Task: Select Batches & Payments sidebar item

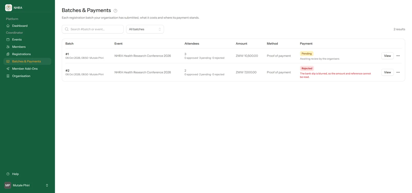Action: tap(27, 61)
